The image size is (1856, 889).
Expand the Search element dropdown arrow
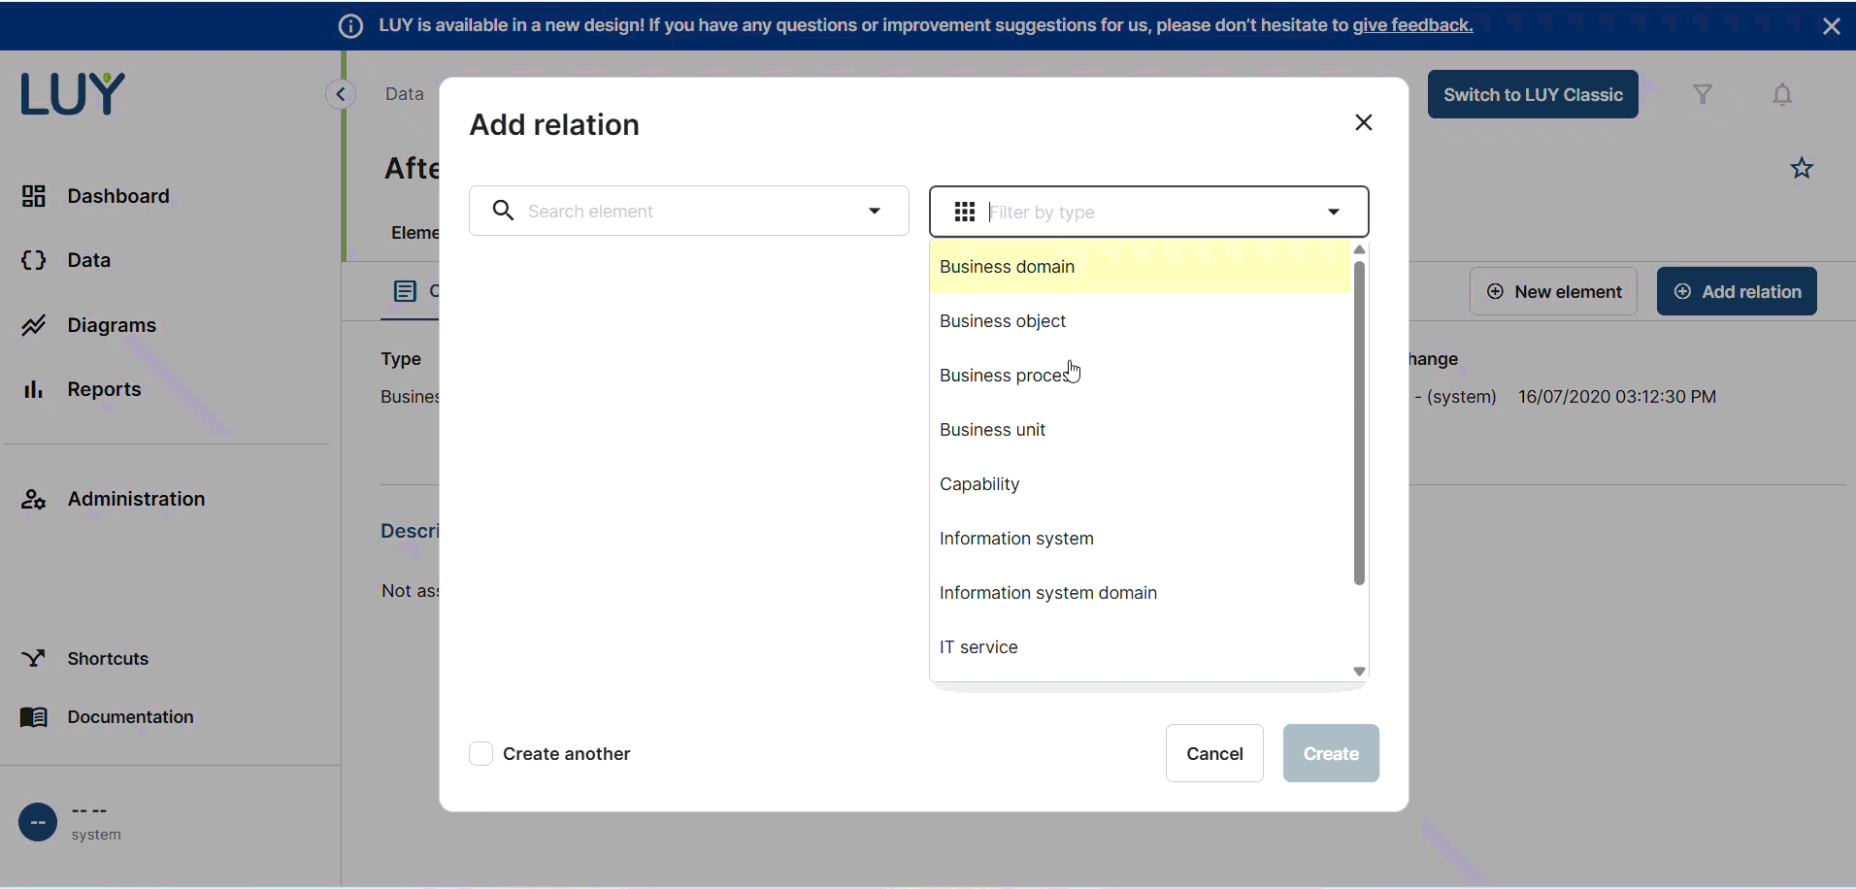(x=875, y=211)
